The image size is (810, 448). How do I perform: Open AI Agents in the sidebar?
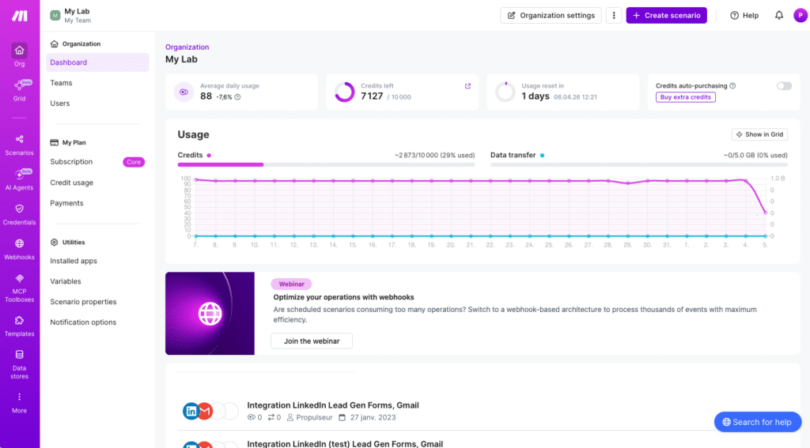click(19, 179)
